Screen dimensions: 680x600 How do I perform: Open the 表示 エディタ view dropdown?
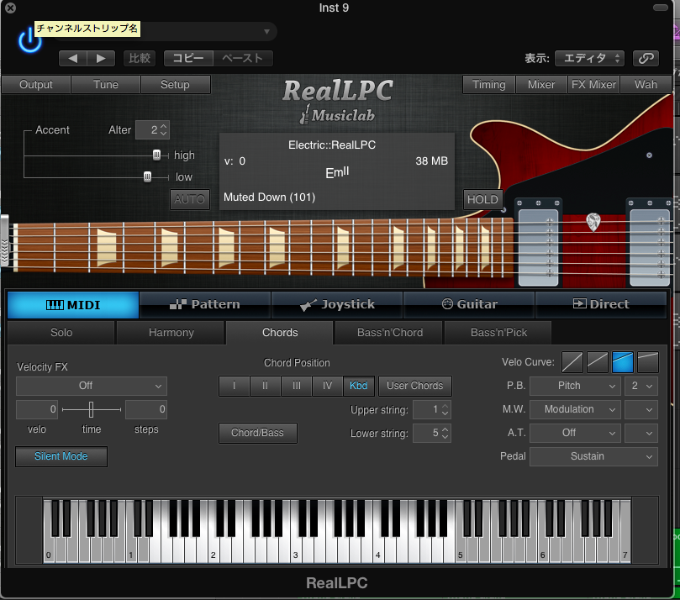pos(589,58)
